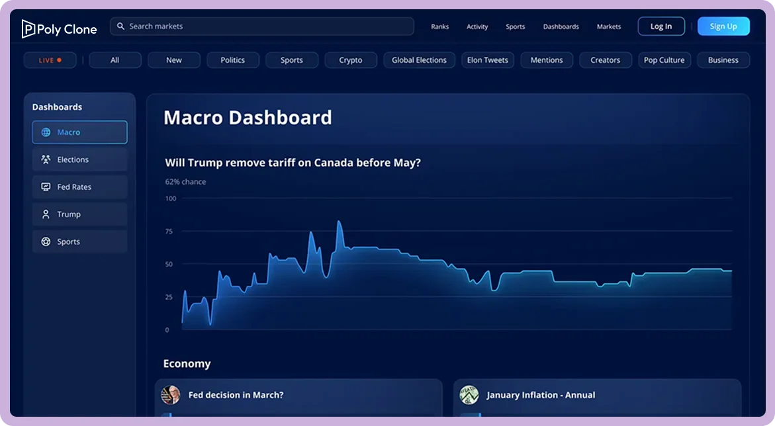The image size is (775, 426).
Task: Click the Fed Rates monitor icon
Action: [46, 187]
